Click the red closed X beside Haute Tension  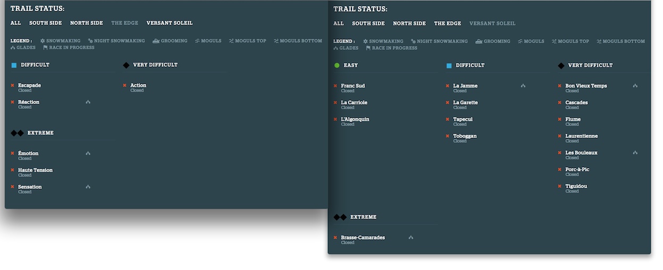(x=12, y=170)
